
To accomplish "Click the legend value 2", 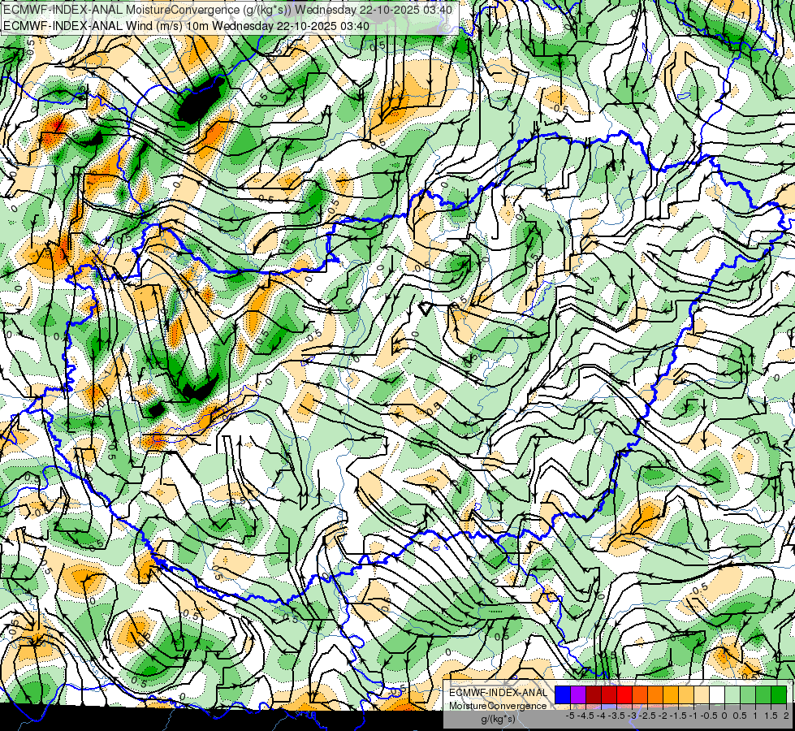I will [786, 716].
